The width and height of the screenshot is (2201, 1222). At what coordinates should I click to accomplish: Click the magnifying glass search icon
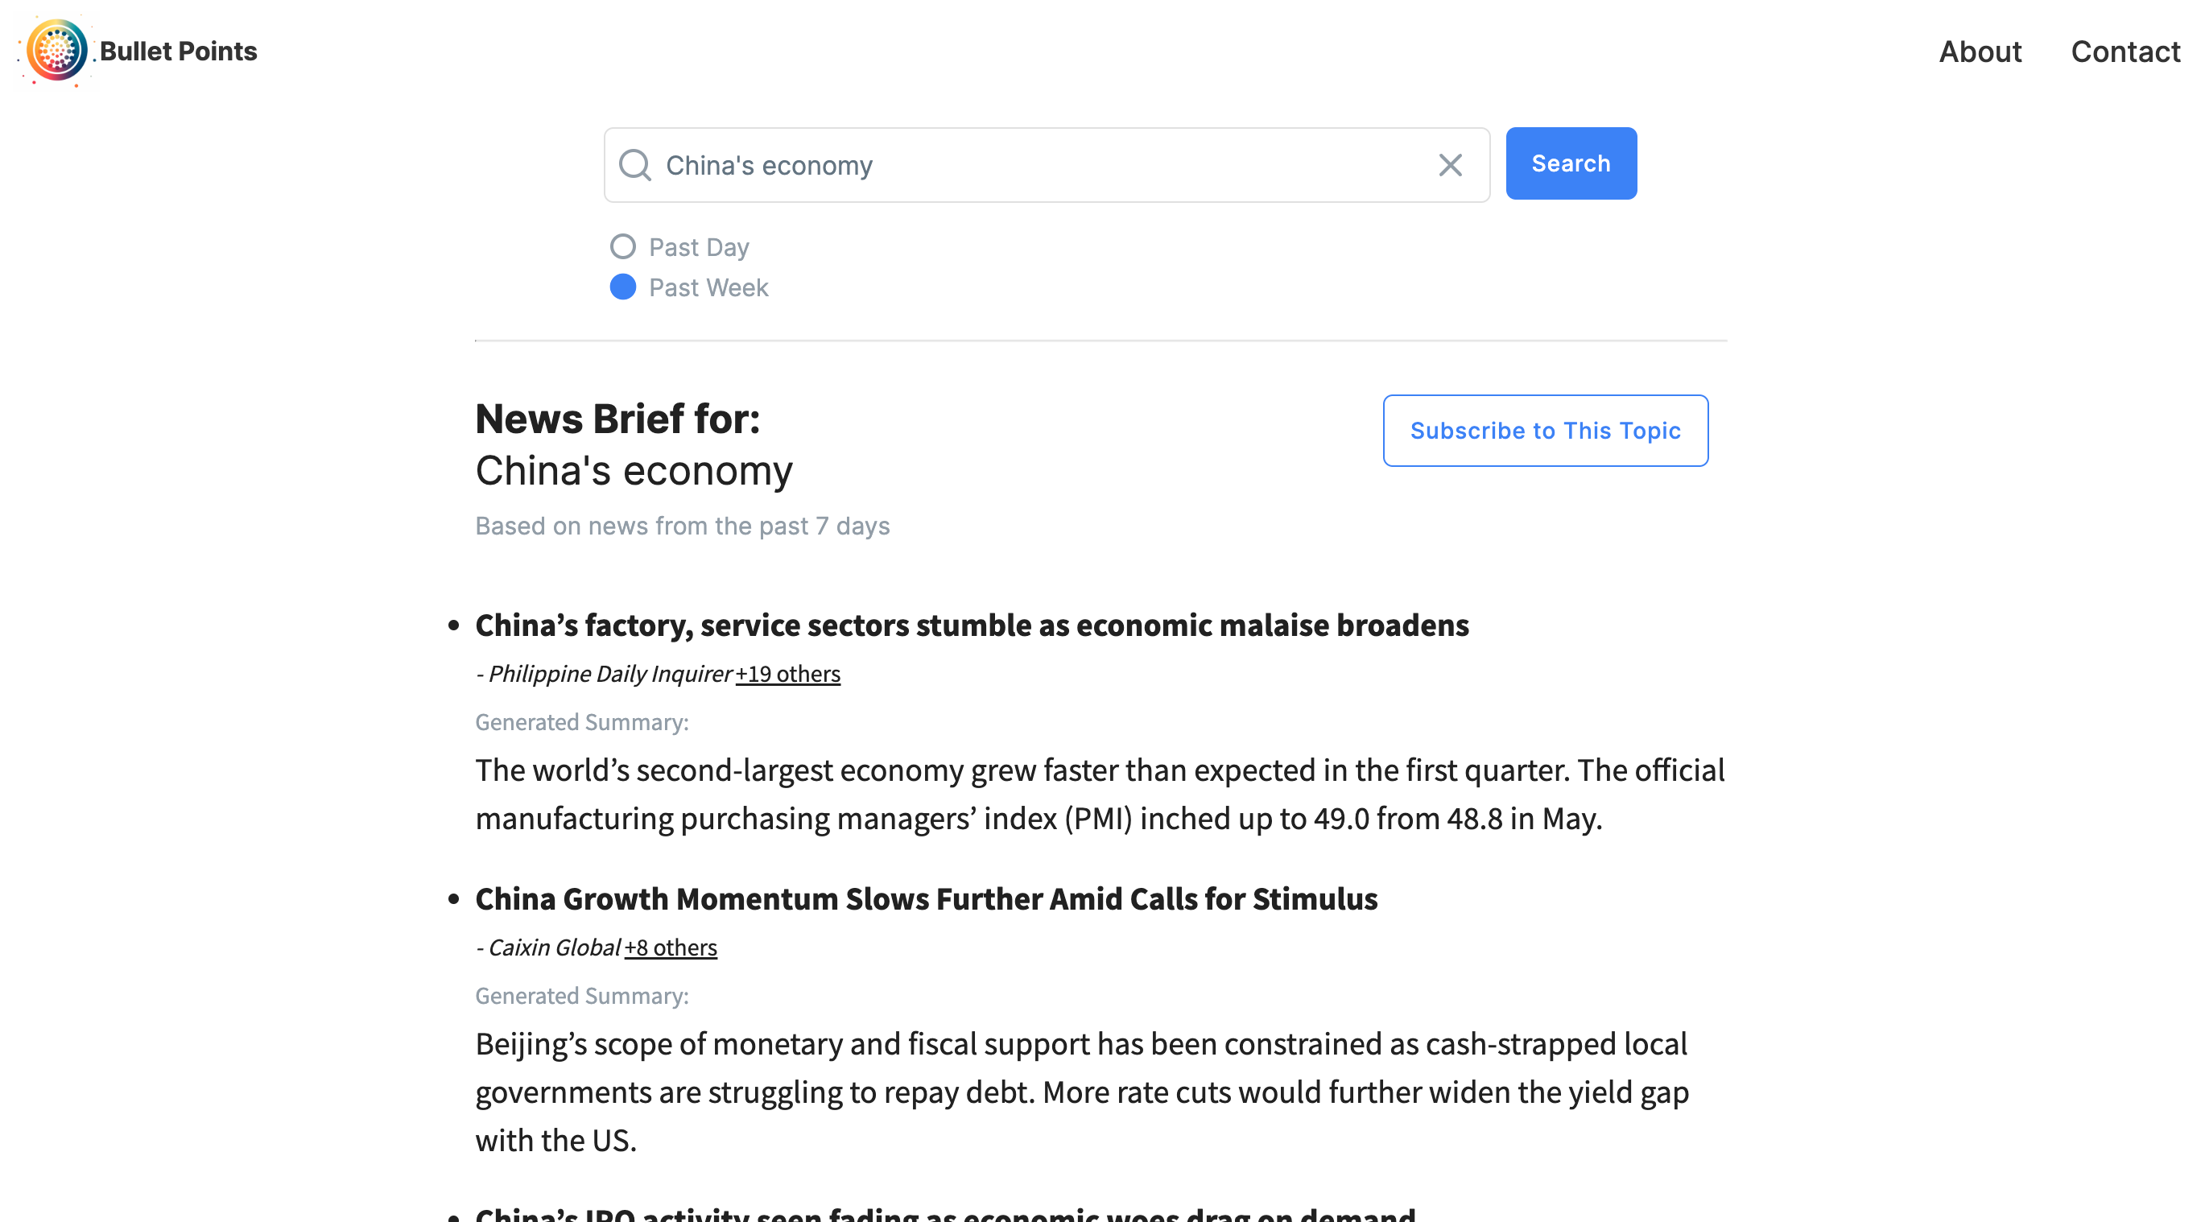point(635,165)
